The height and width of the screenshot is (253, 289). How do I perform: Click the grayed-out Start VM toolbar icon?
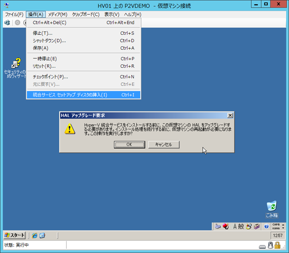point(18,23)
